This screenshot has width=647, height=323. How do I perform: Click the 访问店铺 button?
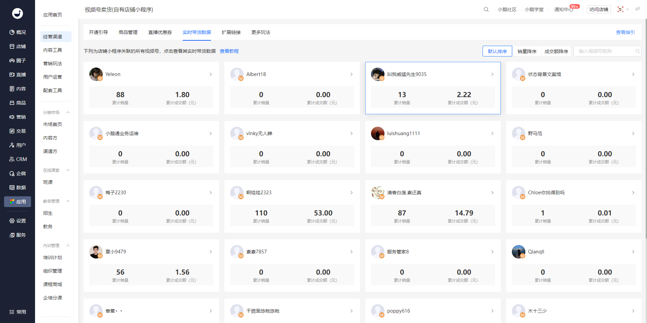pos(598,9)
